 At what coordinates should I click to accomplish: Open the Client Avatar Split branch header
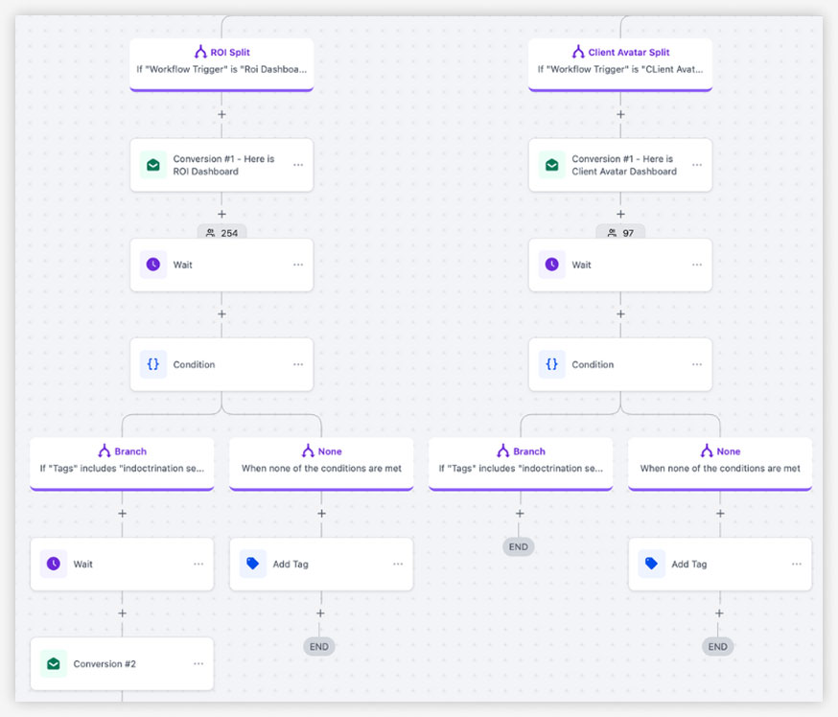coord(620,61)
